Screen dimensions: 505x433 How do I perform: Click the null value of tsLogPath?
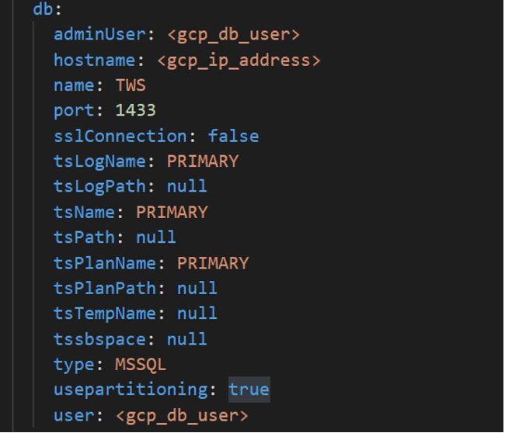(186, 187)
